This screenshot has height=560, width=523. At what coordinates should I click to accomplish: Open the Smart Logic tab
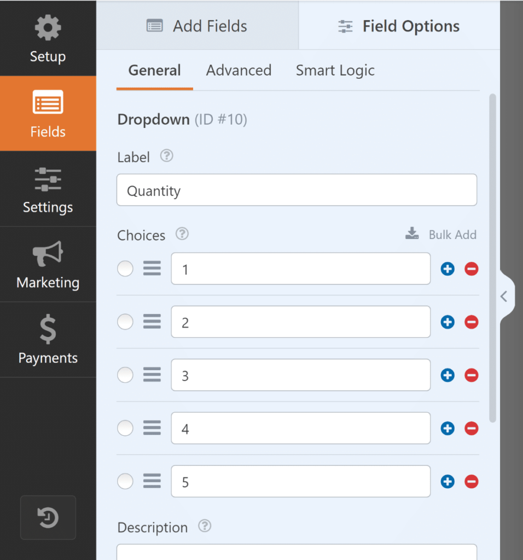coord(335,71)
